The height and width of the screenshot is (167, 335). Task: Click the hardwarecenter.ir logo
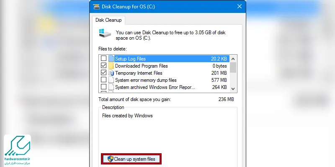pos(17,150)
